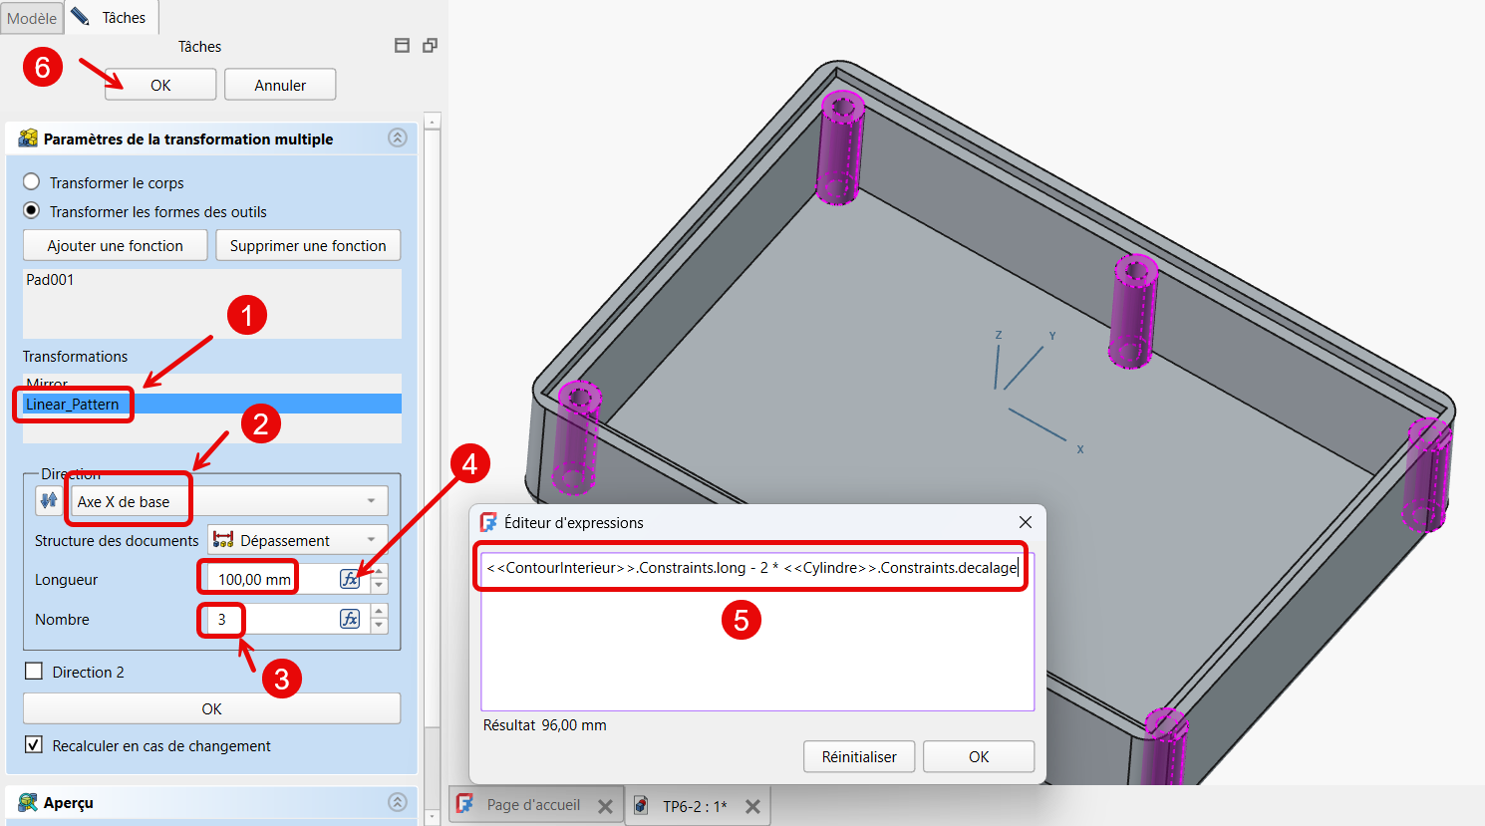Open the Dépassement mode dropdown
Image resolution: width=1485 pixels, height=826 pixels.
pyautogui.click(x=297, y=540)
